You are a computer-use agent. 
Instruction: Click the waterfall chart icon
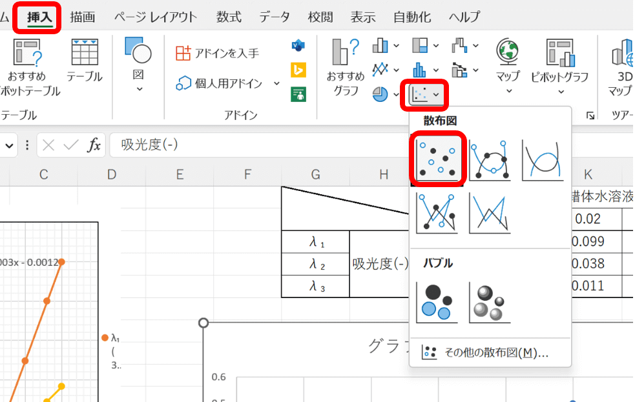pos(460,45)
